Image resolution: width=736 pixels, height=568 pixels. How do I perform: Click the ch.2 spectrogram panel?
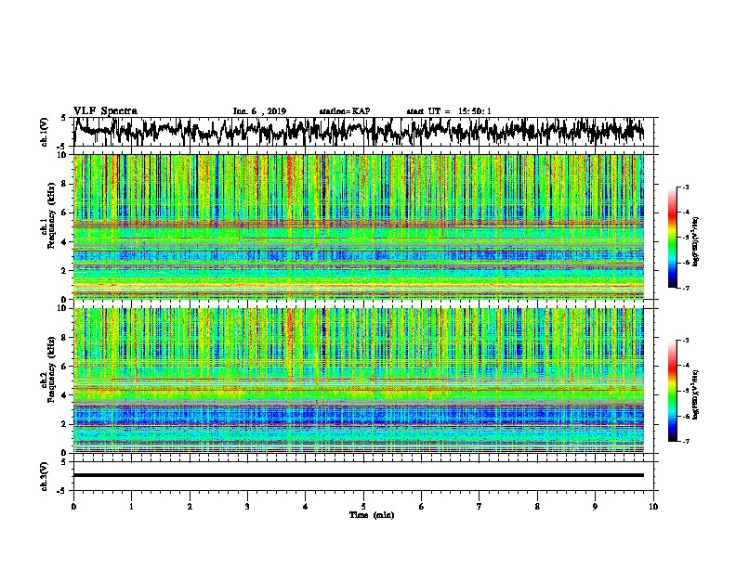tap(359, 381)
